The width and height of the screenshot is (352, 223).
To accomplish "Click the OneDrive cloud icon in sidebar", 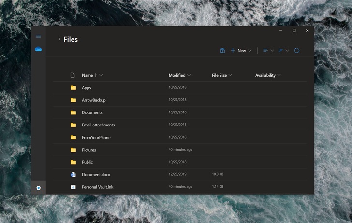I will point(38,49).
